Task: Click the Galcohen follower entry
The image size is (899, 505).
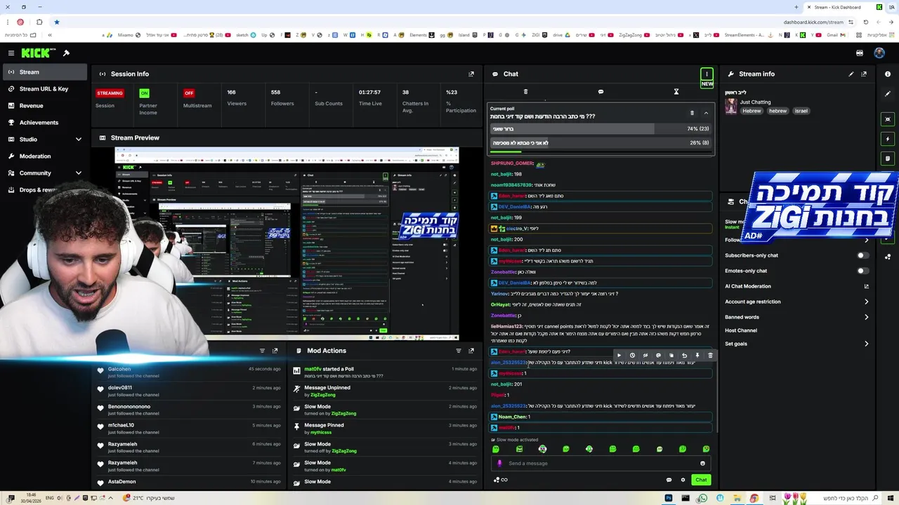Action: pyautogui.click(x=190, y=372)
